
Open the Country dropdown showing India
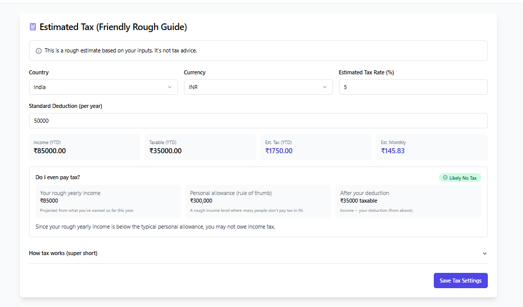tap(103, 87)
